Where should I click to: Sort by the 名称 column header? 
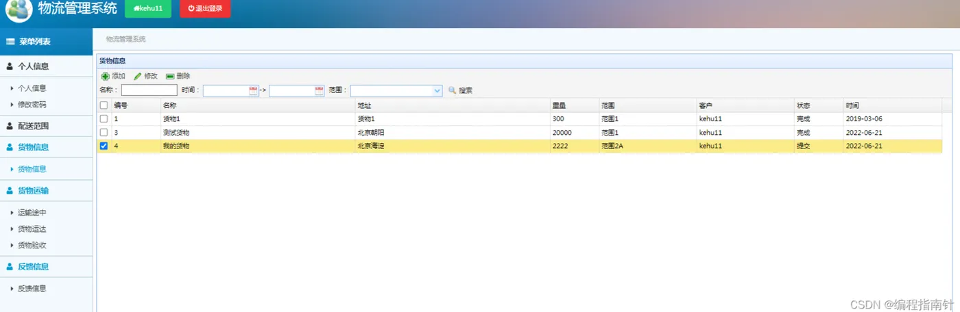[257, 105]
